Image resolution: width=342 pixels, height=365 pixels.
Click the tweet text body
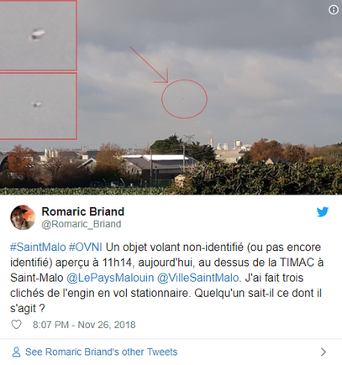pyautogui.click(x=166, y=278)
